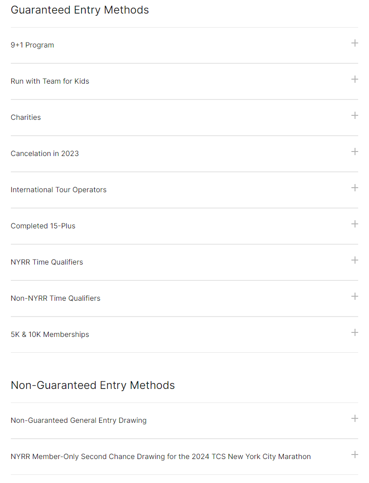Open the Charities section plus icon
Viewport: 369px width, 483px height.
pos(355,115)
